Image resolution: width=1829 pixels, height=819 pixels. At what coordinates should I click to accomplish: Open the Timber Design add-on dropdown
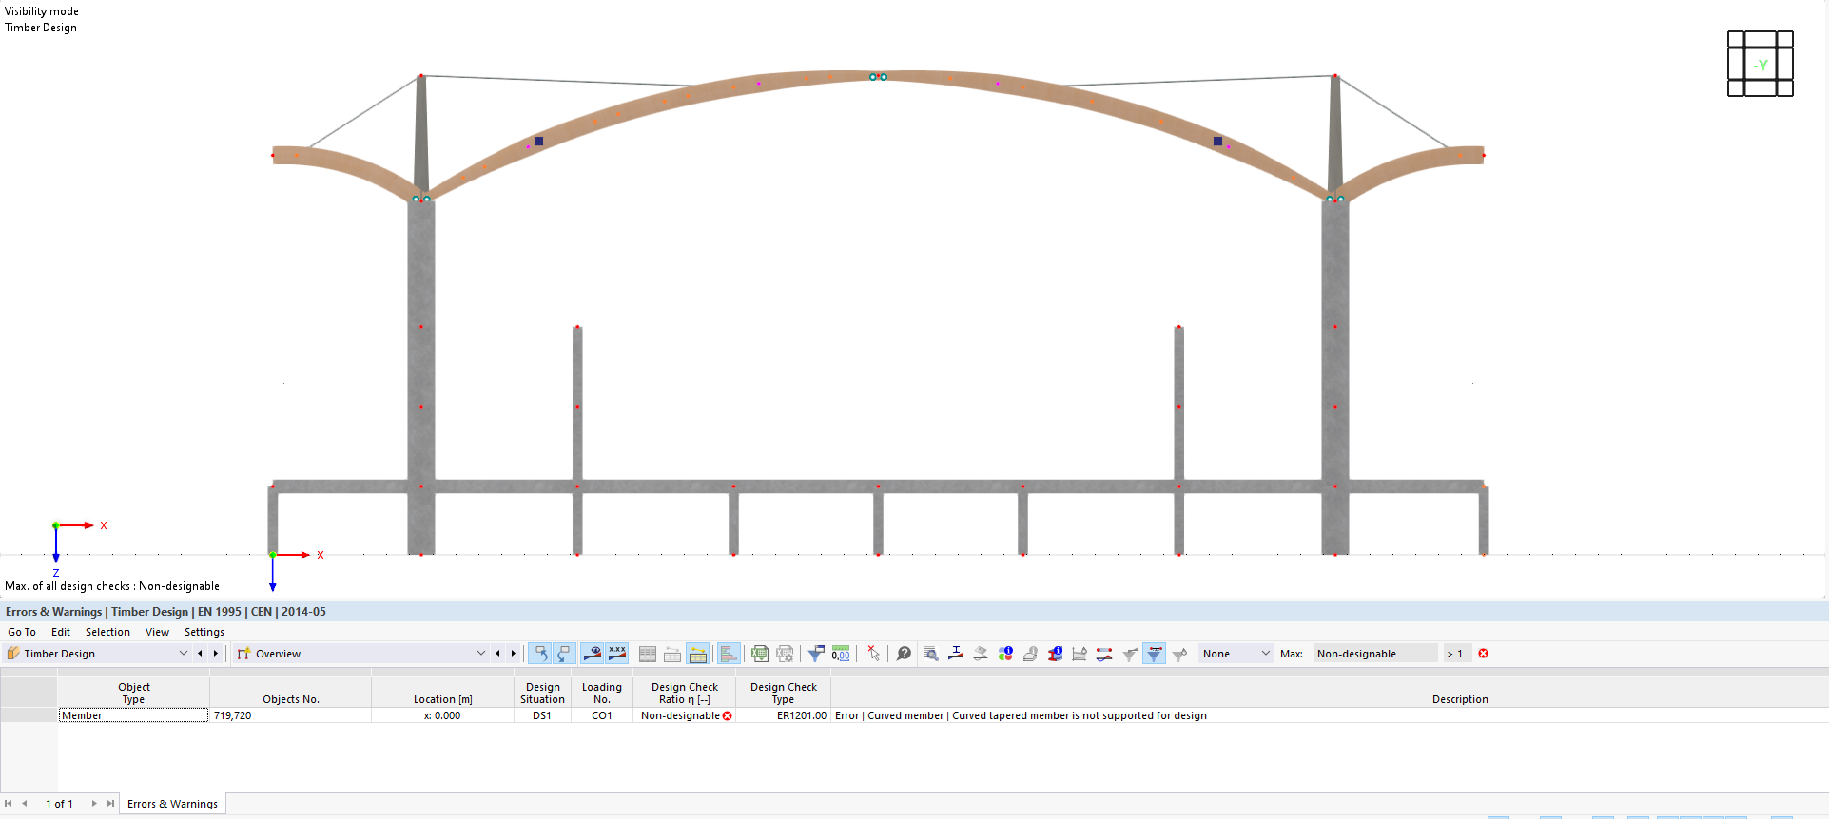click(97, 654)
